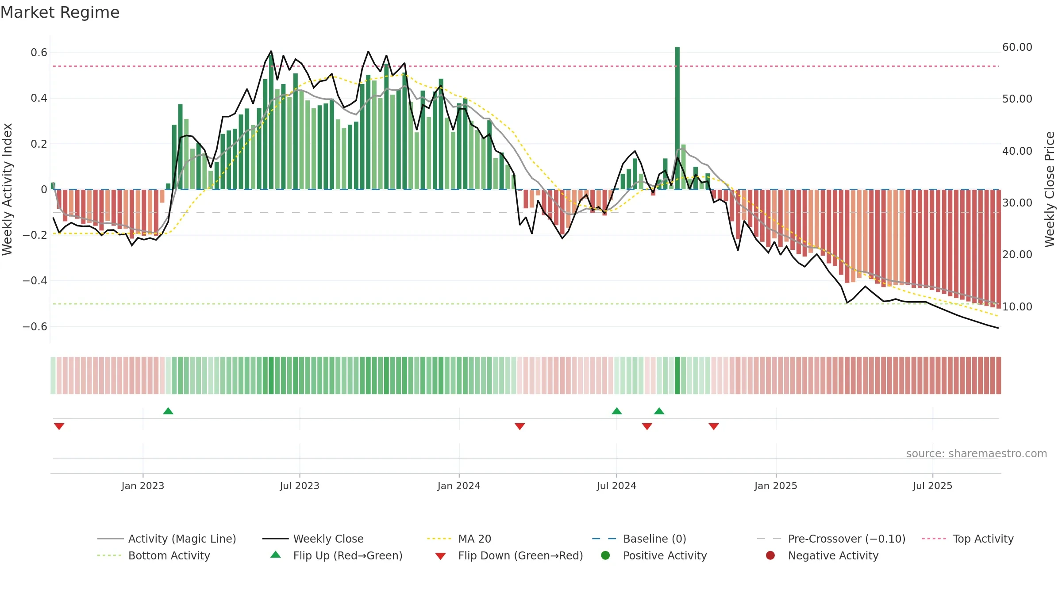Click the Weekly Activity Index axis title
The image size is (1062, 597).
pos(8,189)
